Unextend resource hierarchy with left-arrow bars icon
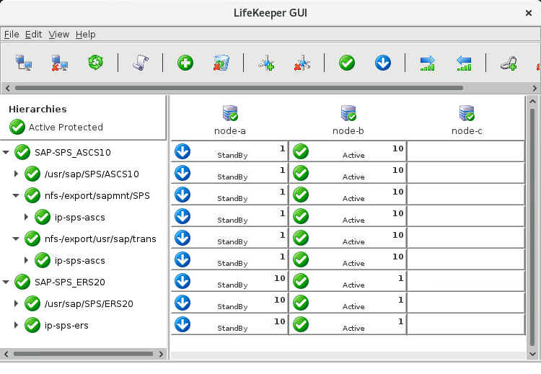Screen dimensions: 541x374 [x=463, y=63]
